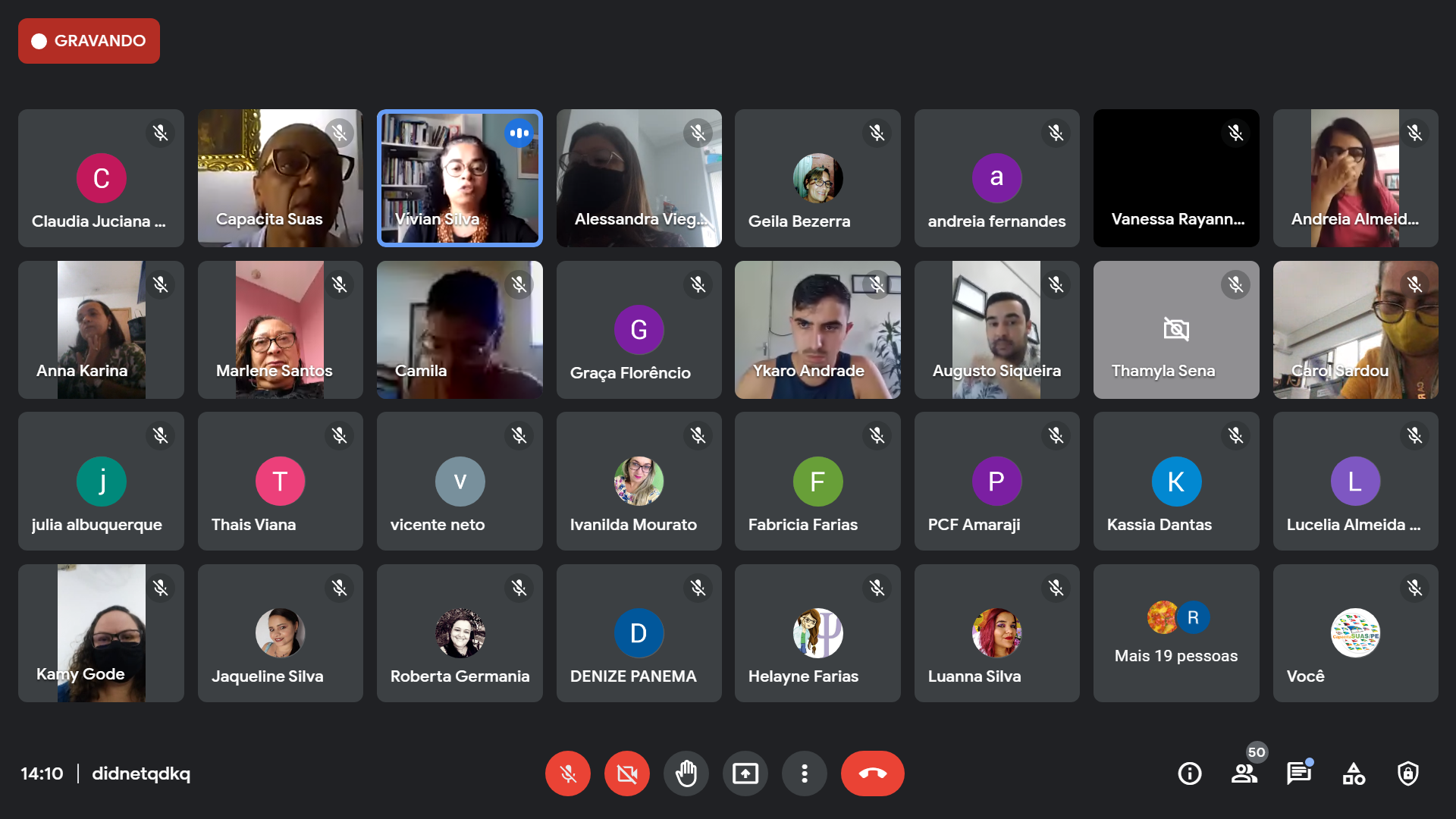Image resolution: width=1456 pixels, height=819 pixels.
Task: Select Vivian Silva's speaking video tile
Action: click(x=460, y=178)
